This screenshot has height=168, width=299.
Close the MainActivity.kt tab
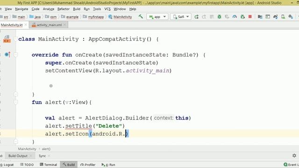(26, 25)
